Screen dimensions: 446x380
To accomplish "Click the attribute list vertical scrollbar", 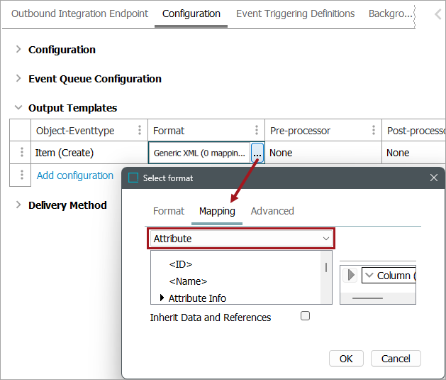I will 326,268.
